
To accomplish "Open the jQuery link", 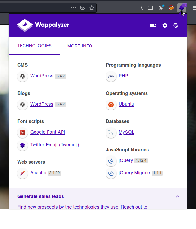I will (126, 160).
